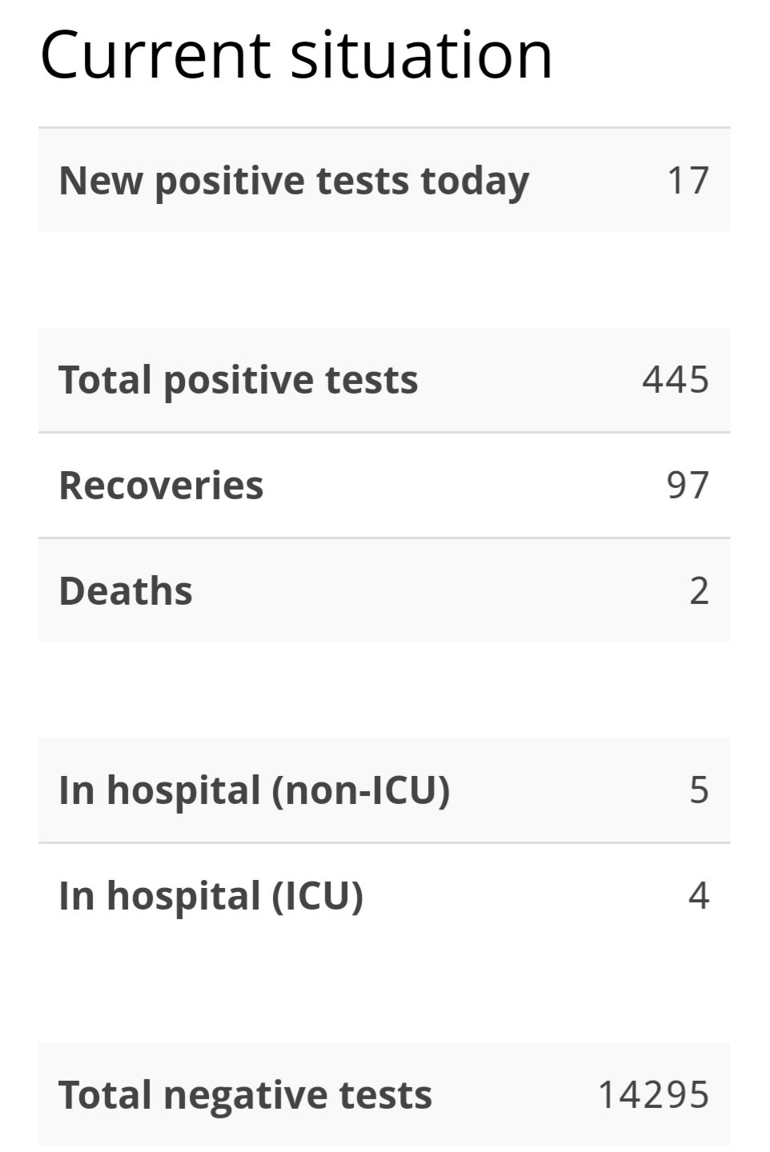Click the non-ICU hospital value 5
Viewport: 770px width, 1152px height.
pos(700,790)
